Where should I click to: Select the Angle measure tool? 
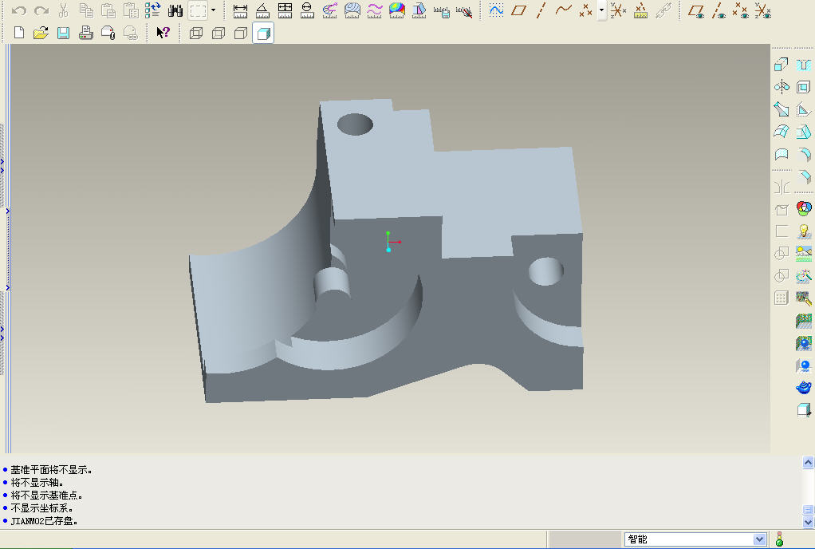coord(262,10)
